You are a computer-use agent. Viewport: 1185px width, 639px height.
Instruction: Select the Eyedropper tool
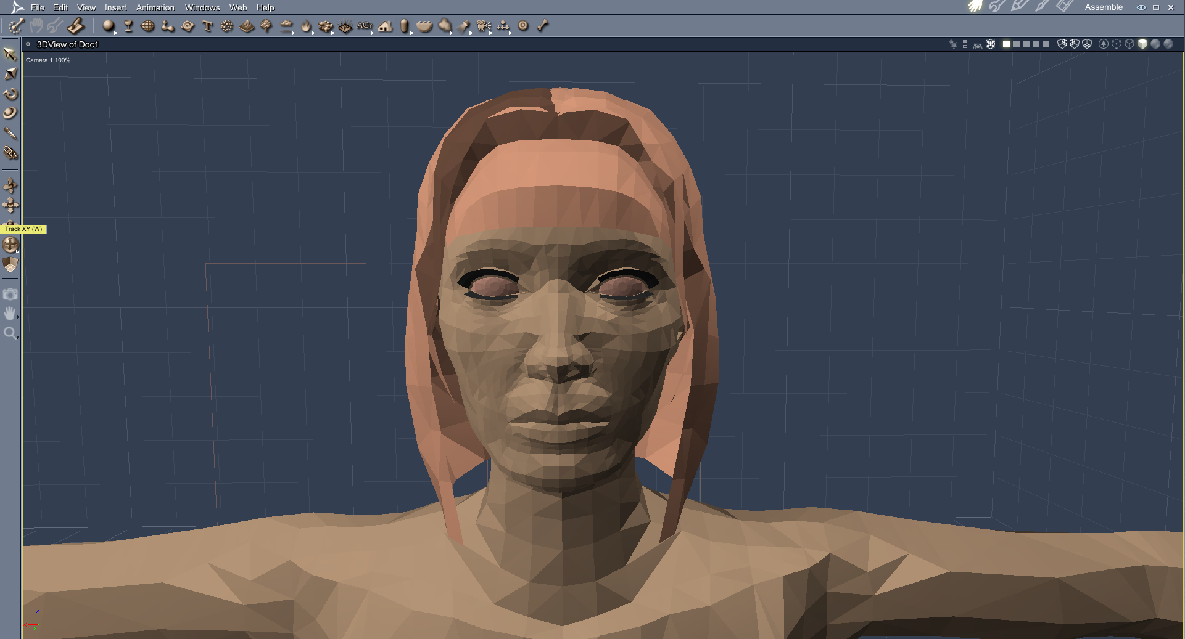click(10, 133)
